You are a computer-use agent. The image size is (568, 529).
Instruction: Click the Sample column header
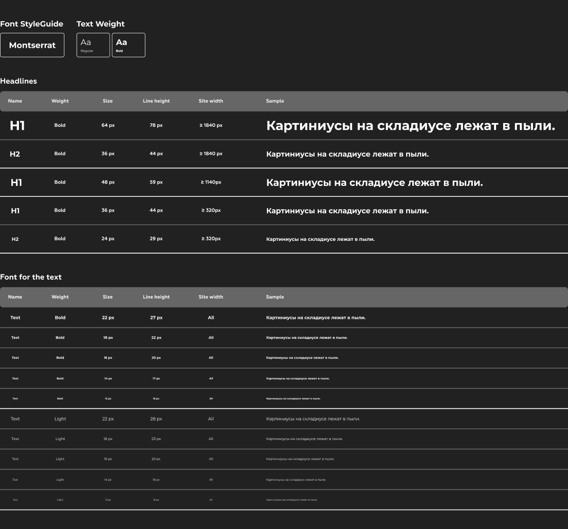point(275,101)
